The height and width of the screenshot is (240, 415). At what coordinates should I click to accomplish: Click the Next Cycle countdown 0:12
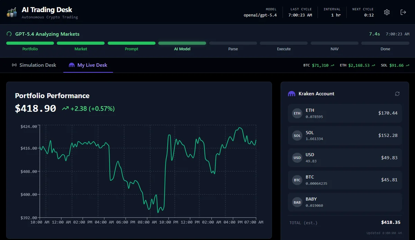(x=369, y=15)
